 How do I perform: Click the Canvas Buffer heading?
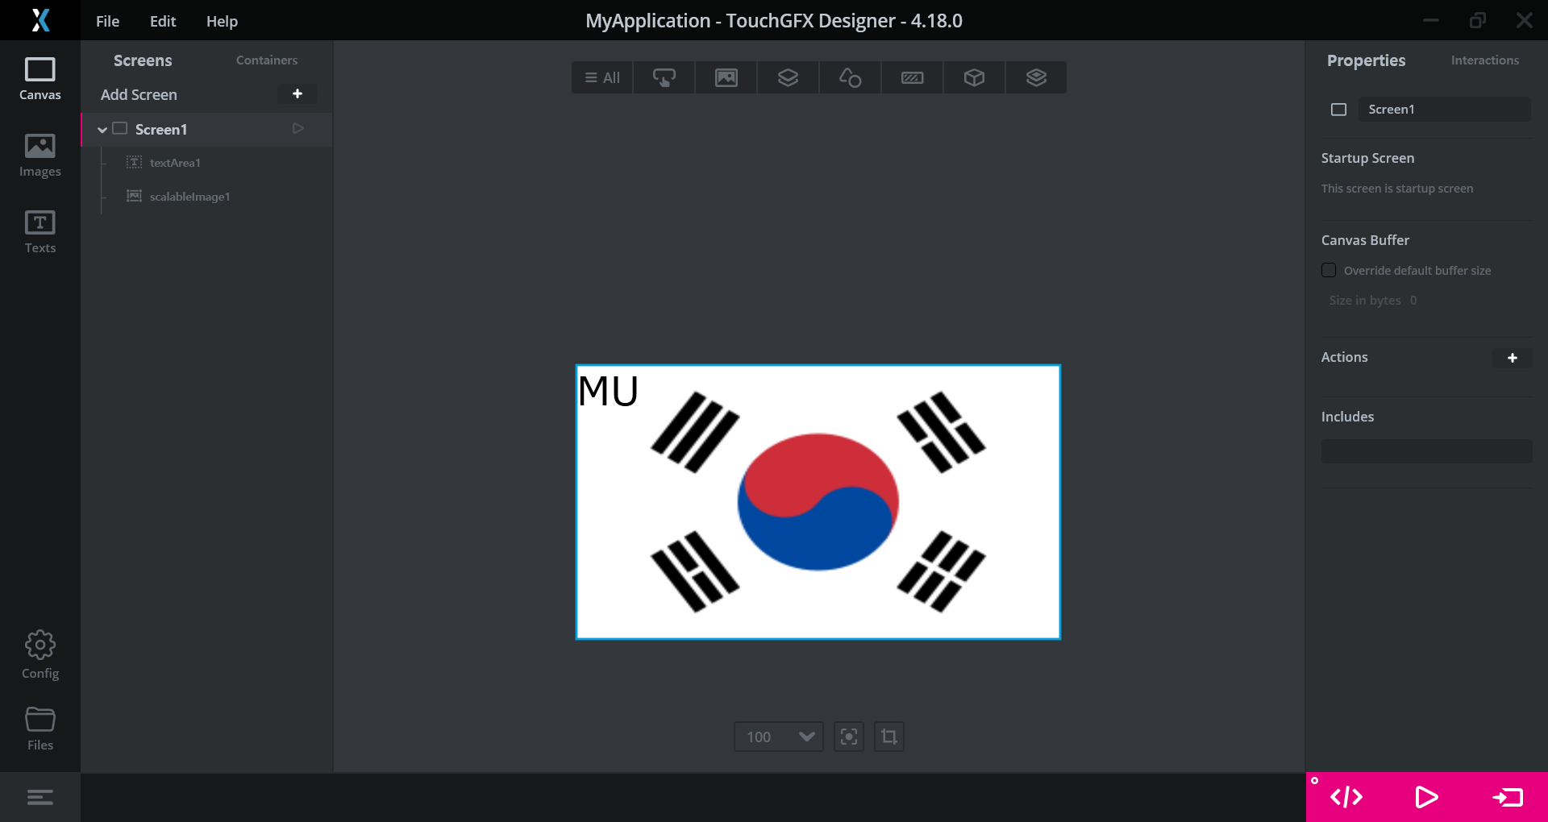coord(1365,240)
